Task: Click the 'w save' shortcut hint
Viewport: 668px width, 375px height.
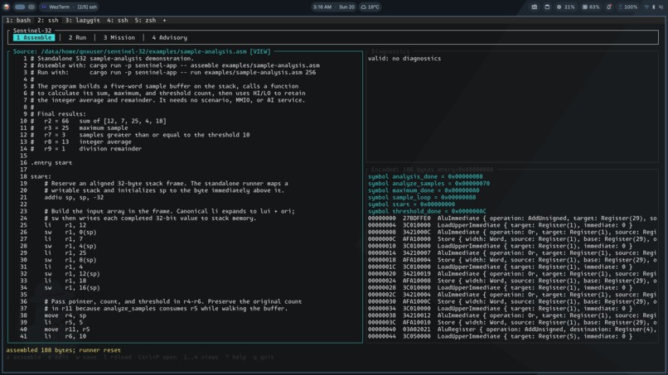Action: (x=86, y=357)
